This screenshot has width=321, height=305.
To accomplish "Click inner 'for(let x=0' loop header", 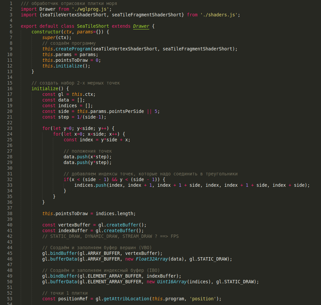I will (x=89, y=134).
